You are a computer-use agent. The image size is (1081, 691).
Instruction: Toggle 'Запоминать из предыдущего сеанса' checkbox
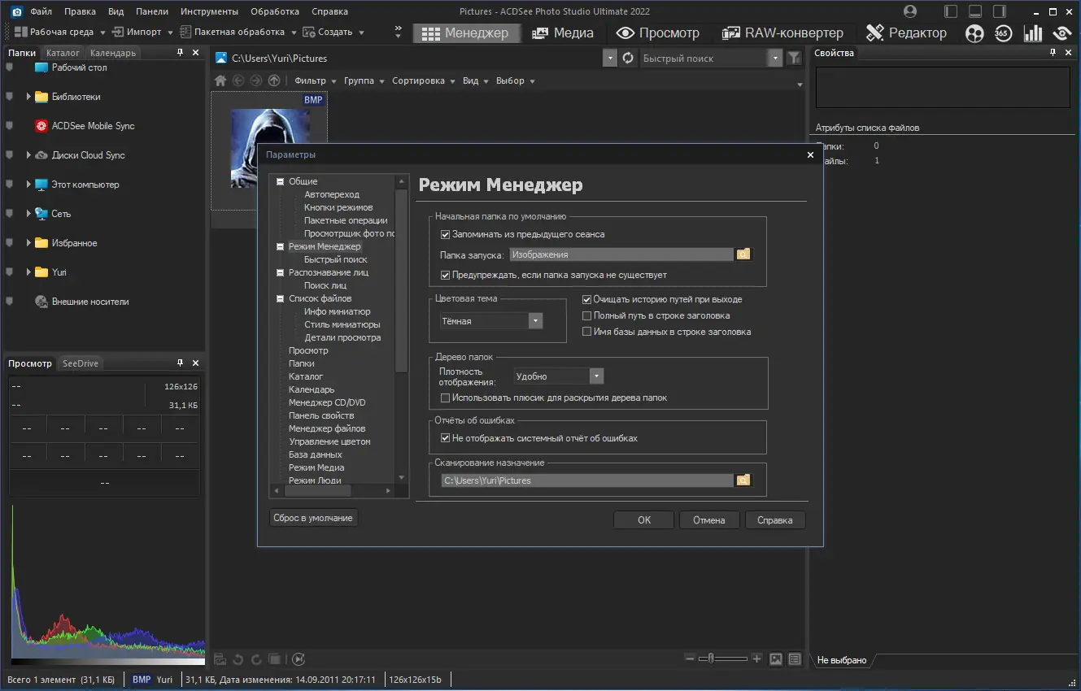tap(445, 234)
